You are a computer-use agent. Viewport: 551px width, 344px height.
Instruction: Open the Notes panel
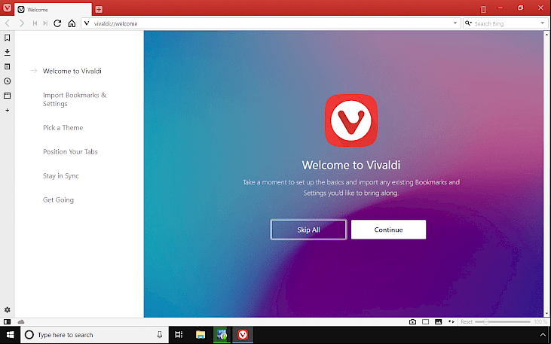pyautogui.click(x=7, y=67)
